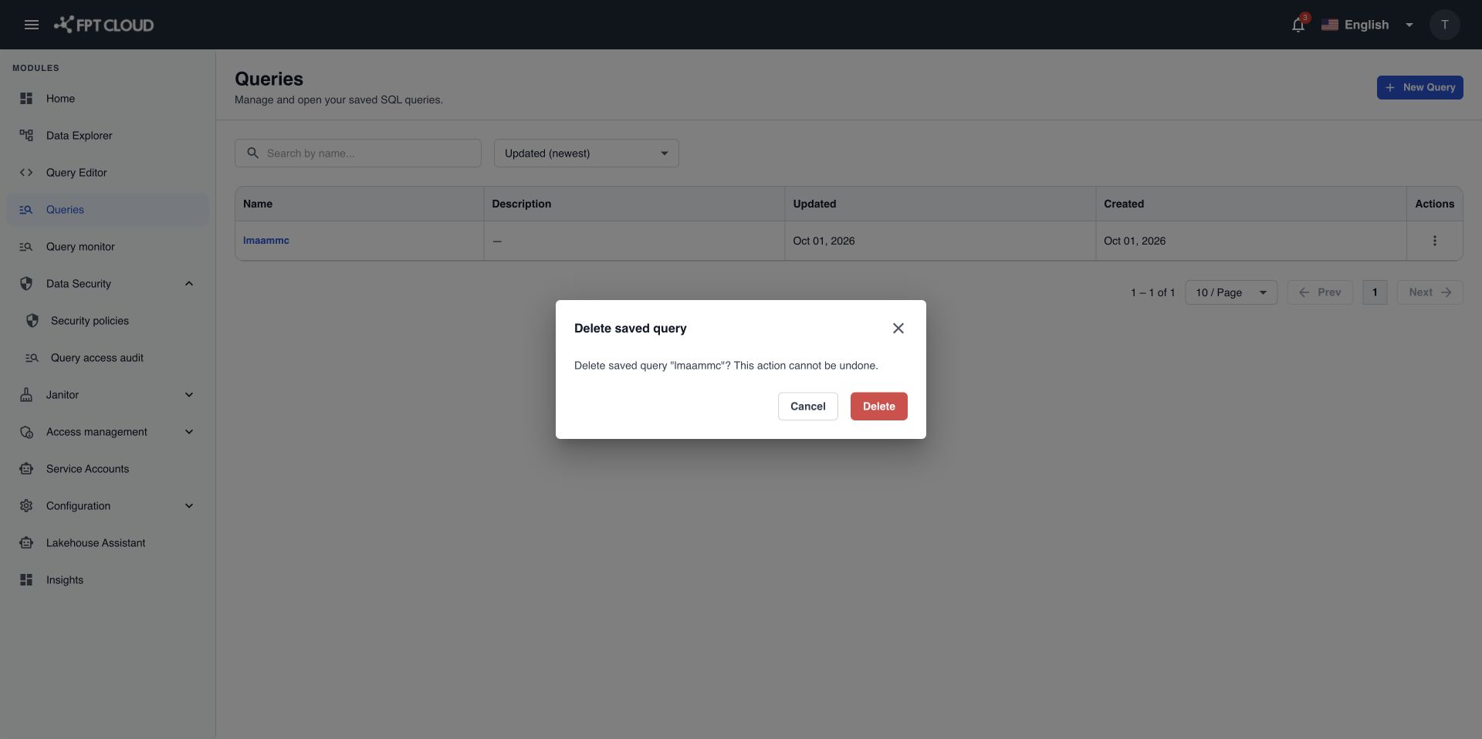Click the Configuration gear icon
This screenshot has height=739, width=1482.
(26, 506)
